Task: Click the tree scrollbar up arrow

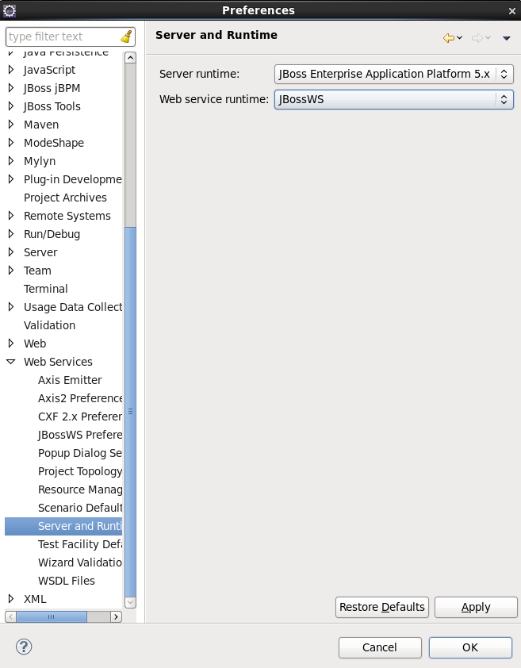Action: tap(130, 57)
